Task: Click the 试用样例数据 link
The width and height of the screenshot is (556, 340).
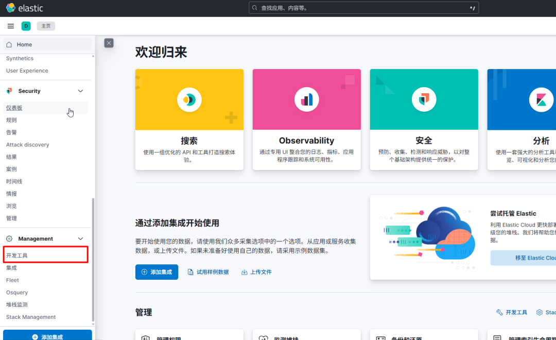Action: click(213, 272)
